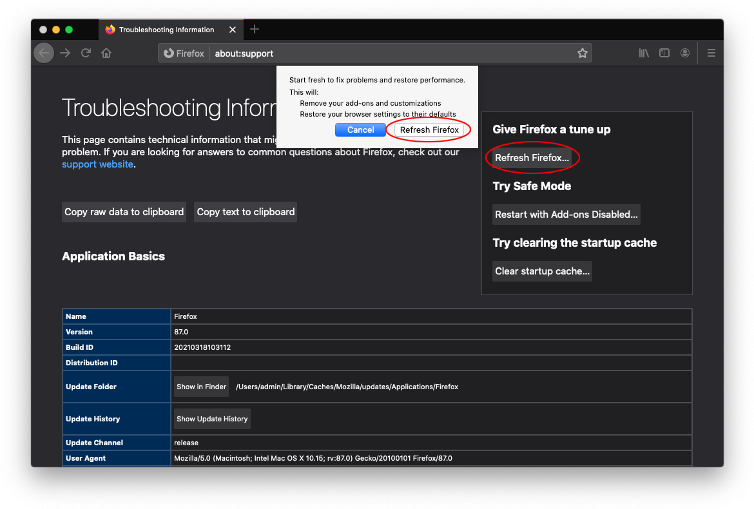Click the Update Channel row label
Image resolution: width=754 pixels, height=509 pixels.
coord(94,443)
